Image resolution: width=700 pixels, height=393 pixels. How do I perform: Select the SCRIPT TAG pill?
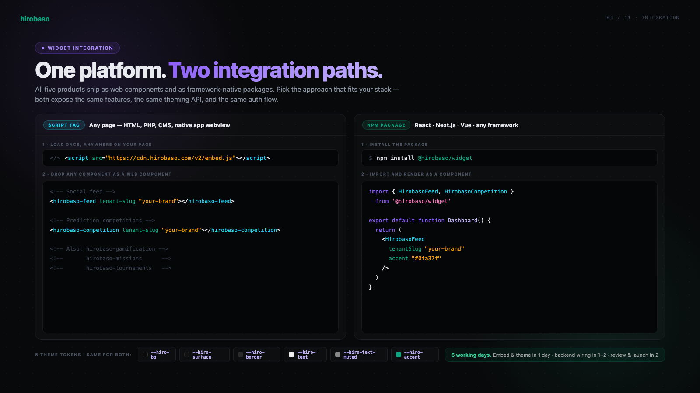click(x=64, y=125)
